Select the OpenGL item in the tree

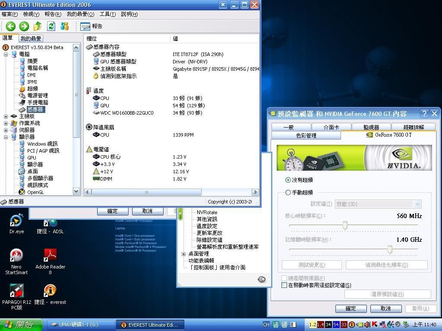35,192
